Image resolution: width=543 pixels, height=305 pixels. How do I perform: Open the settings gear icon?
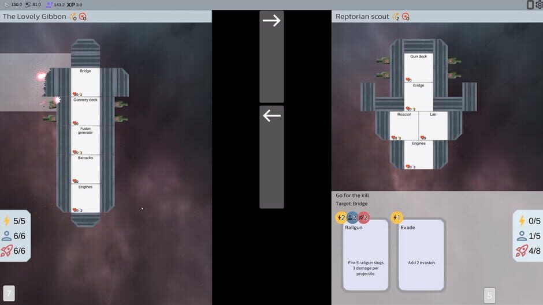[x=539, y=5]
